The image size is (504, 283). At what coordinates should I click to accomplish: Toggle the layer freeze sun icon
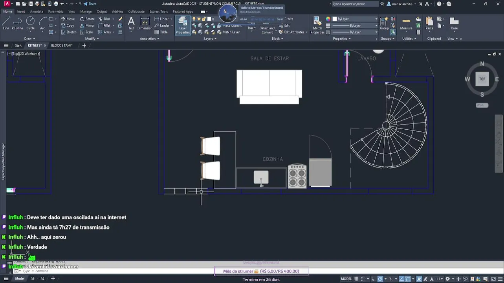(199, 19)
